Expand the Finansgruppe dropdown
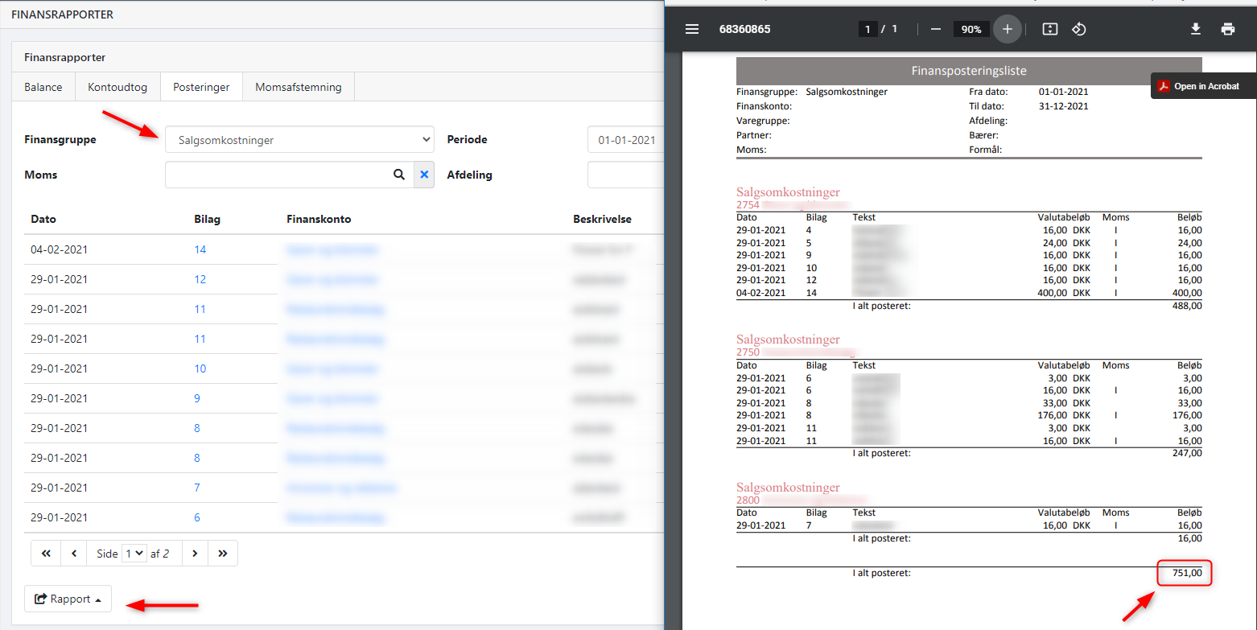Viewport: 1257px width, 630px height. coord(299,140)
